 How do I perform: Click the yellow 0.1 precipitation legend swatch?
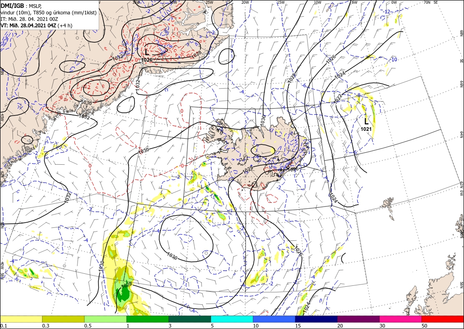pyautogui.click(x=21, y=319)
